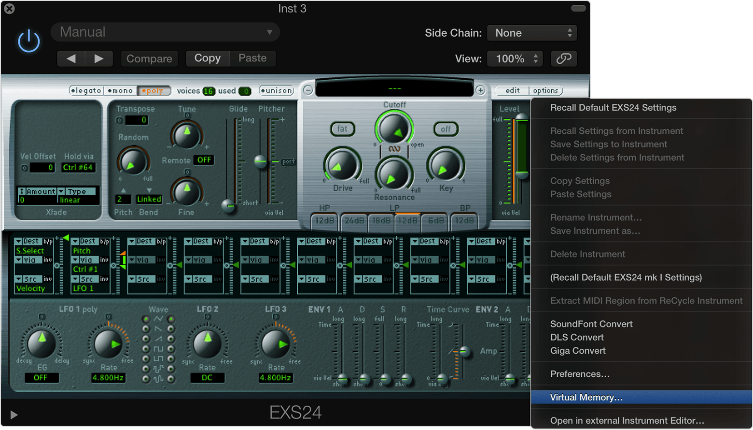Adjust the LFO 3 Rate knob
This screenshot has width=753, height=430.
pos(276,344)
